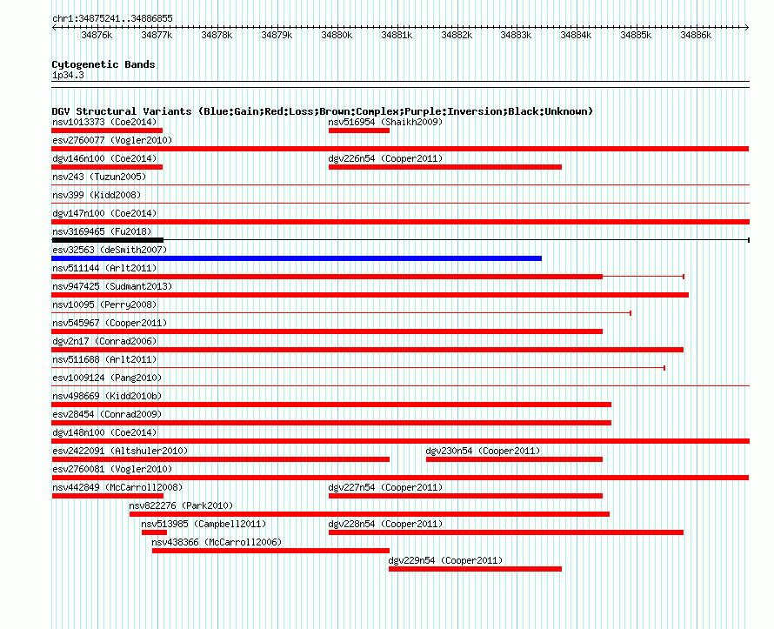This screenshot has height=629, width=774.
Task: Select the nsv511688 (Arlt2011) label
Action: click(104, 359)
